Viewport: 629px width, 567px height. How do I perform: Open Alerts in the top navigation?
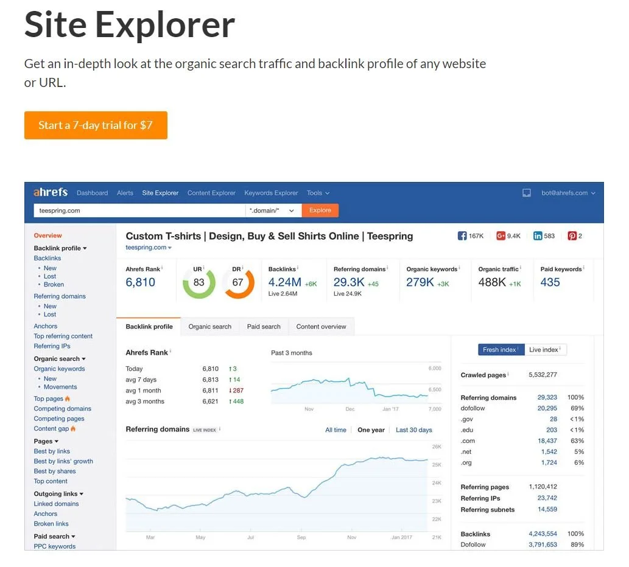(x=125, y=193)
